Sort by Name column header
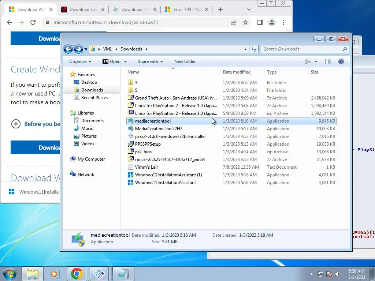375x281 pixels. coord(133,72)
